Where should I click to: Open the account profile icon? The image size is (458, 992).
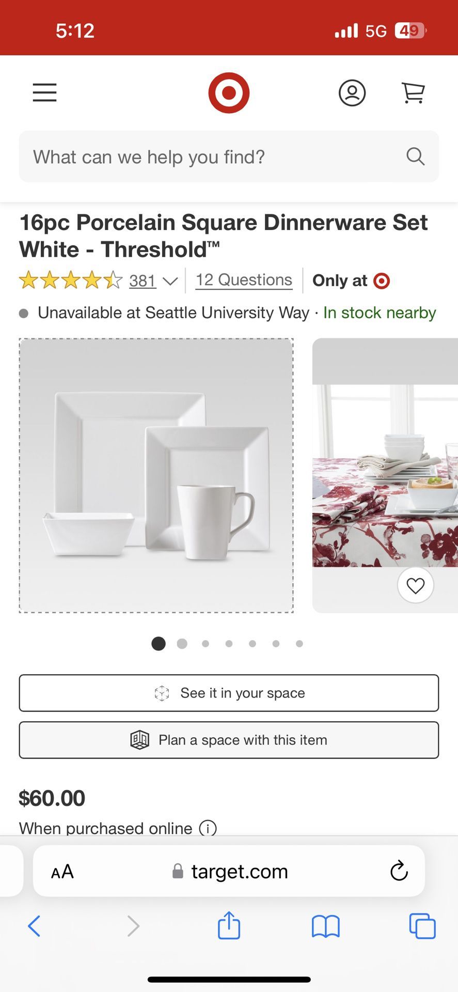352,93
